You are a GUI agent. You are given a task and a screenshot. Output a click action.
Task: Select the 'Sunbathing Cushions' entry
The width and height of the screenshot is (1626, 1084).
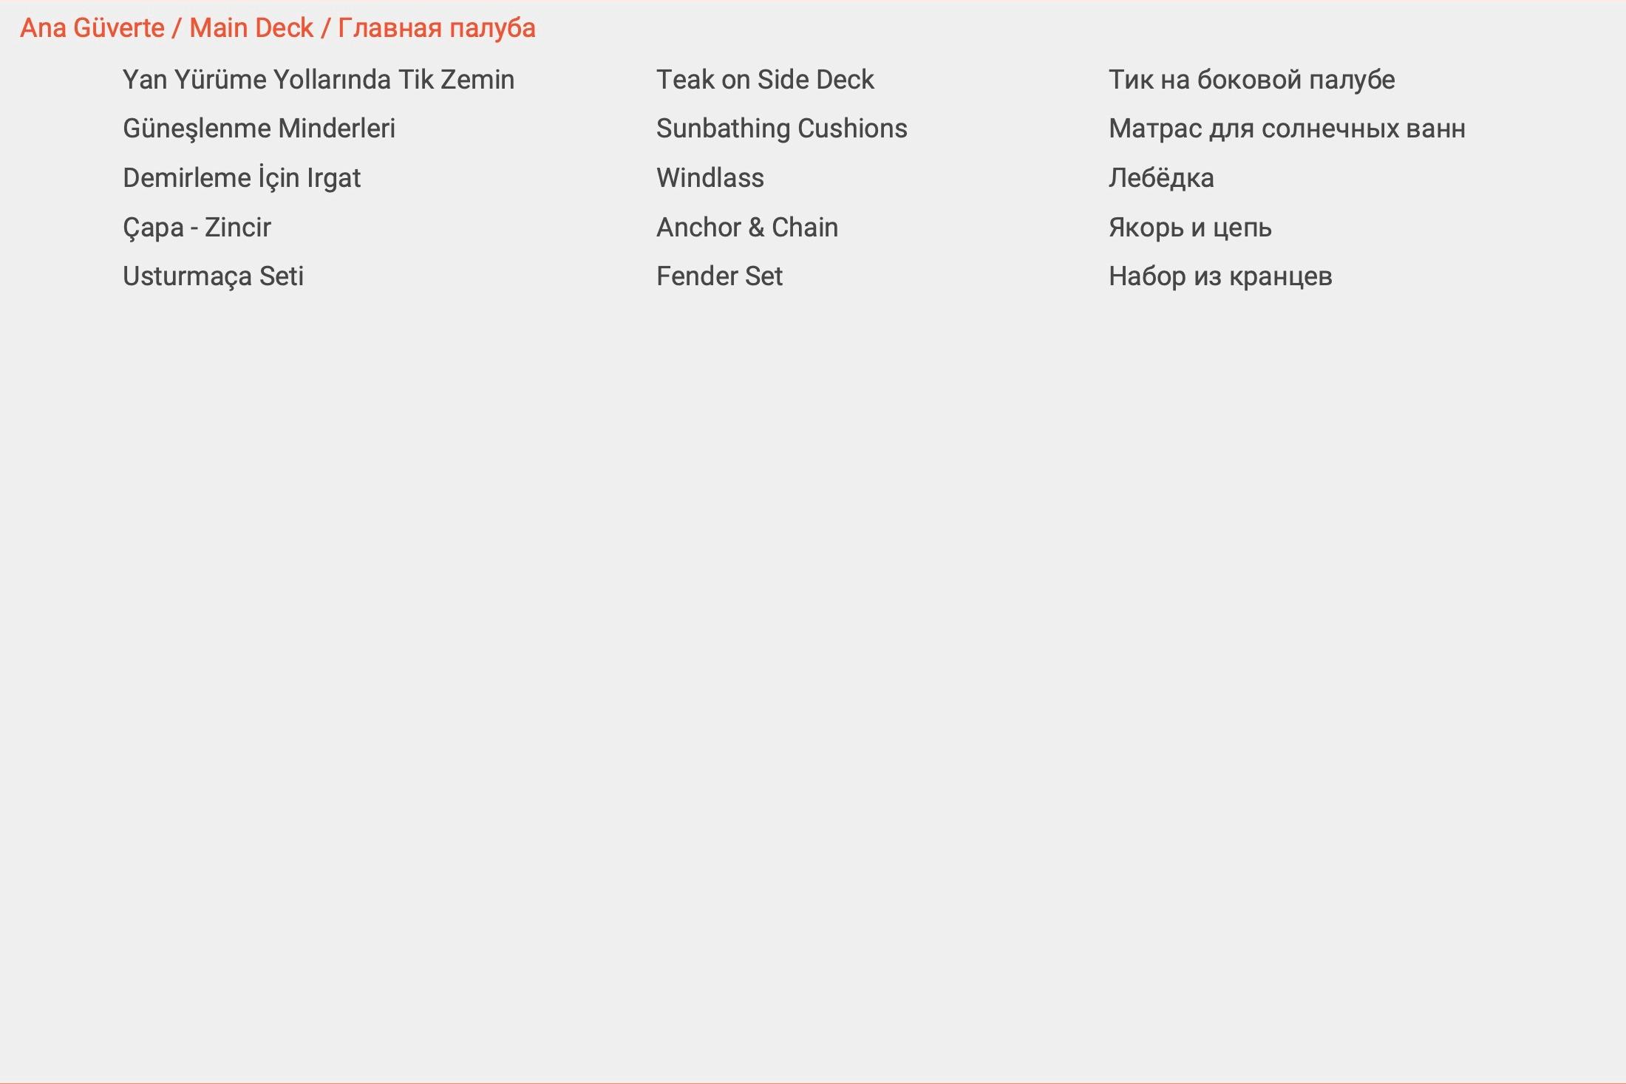781,129
